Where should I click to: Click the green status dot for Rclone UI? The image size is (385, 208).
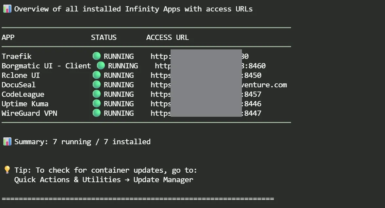point(97,75)
